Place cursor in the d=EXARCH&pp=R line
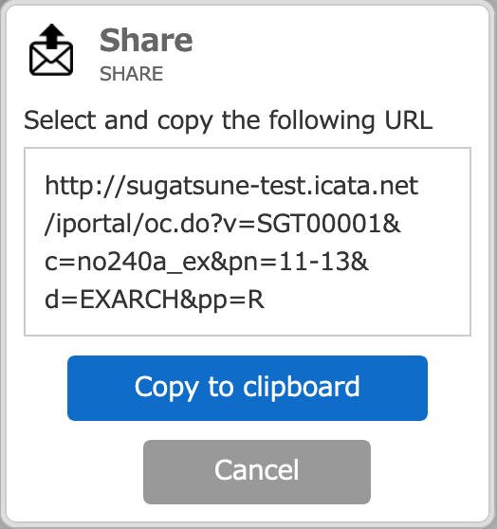Image resolution: width=497 pixels, height=529 pixels. (x=155, y=300)
